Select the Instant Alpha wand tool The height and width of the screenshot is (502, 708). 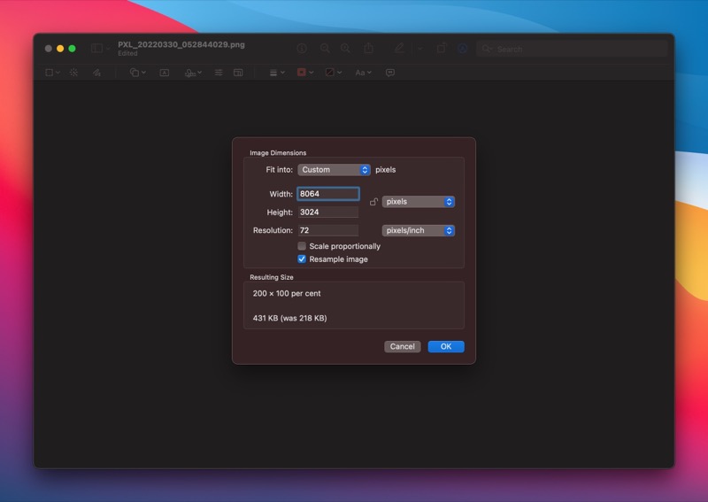[73, 73]
